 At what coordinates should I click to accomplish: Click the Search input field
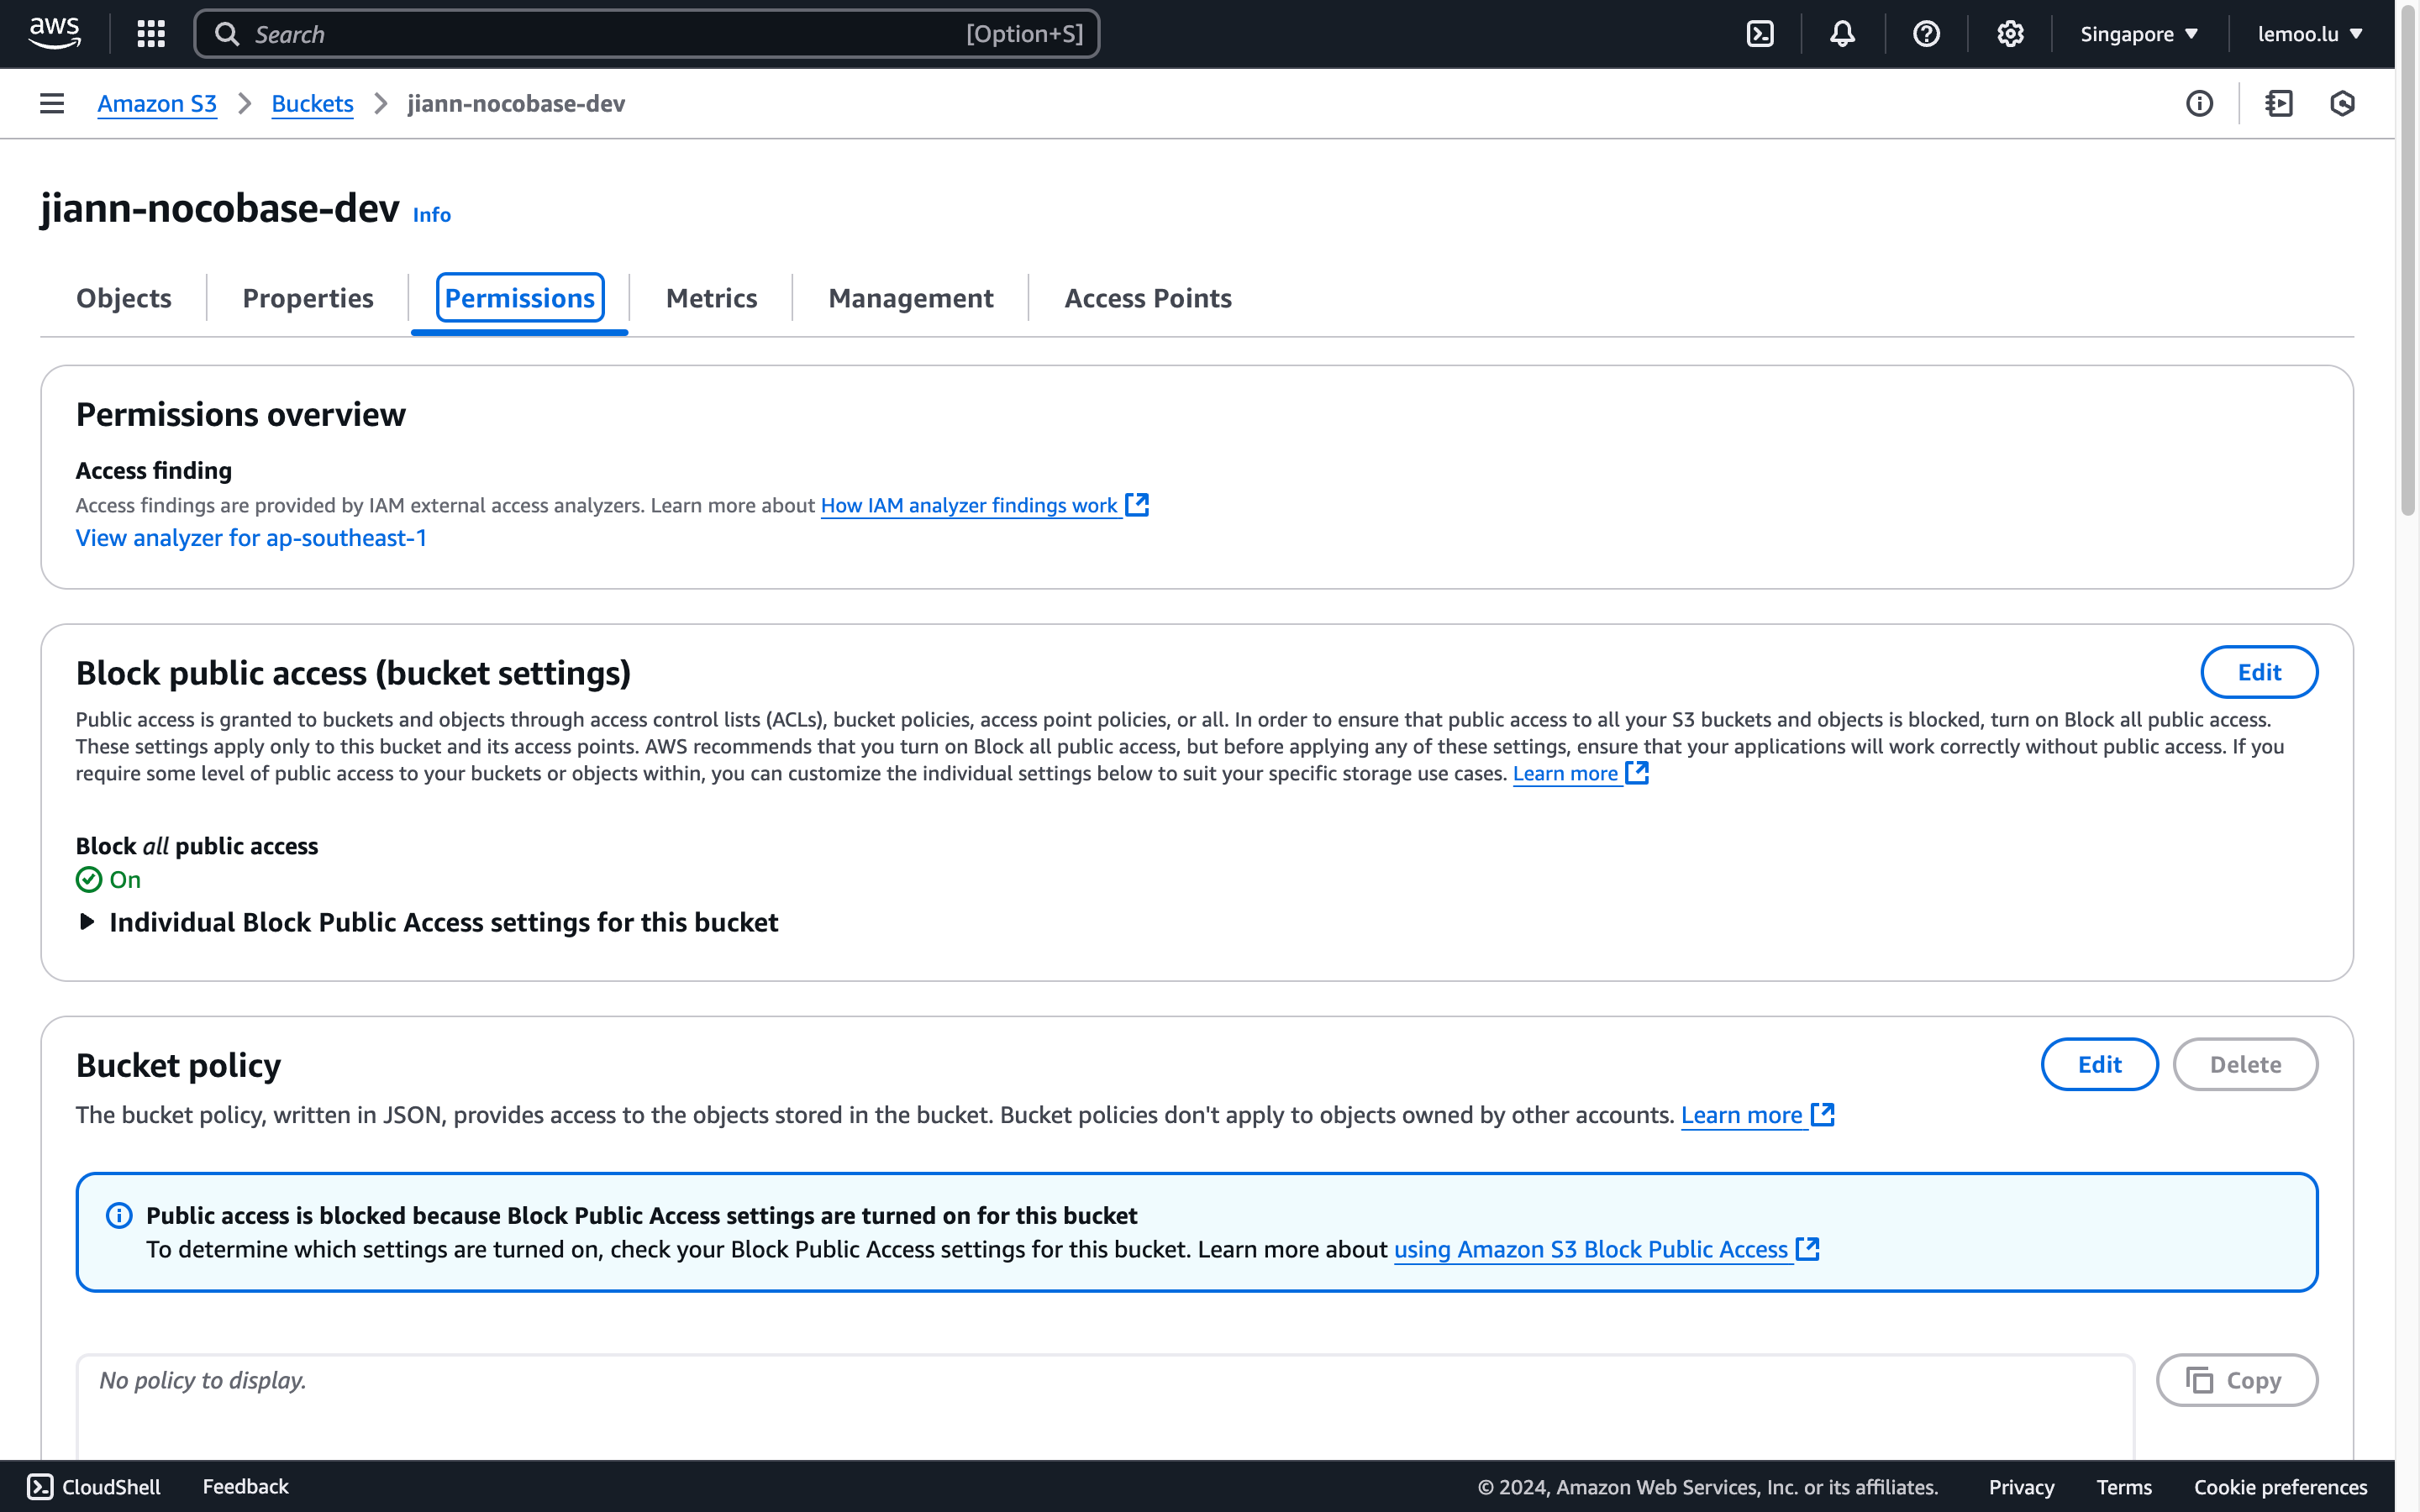600,34
